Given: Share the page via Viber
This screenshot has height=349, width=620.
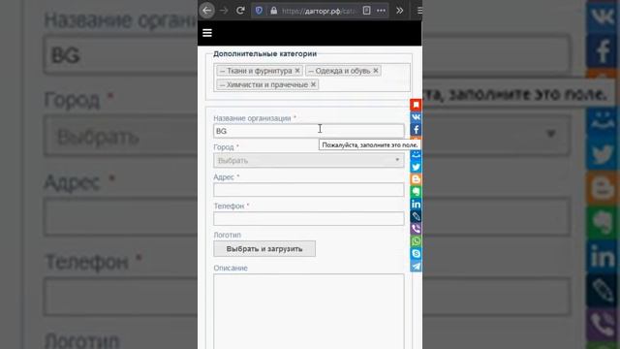Looking at the screenshot, I should pyautogui.click(x=416, y=229).
